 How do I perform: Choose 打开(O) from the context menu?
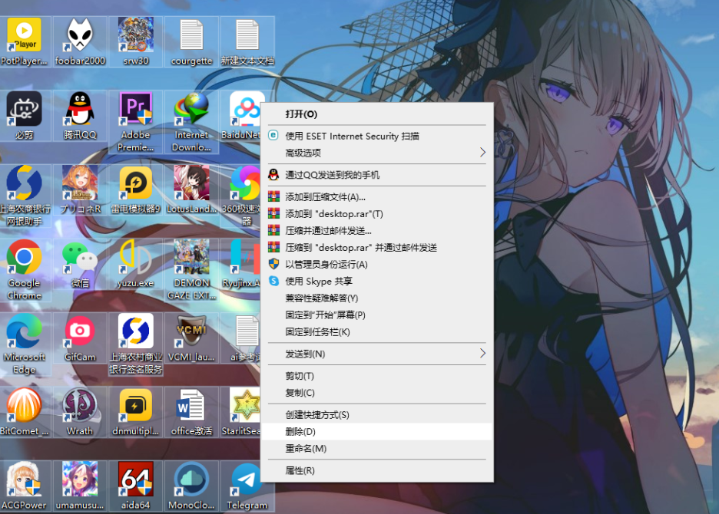[x=377, y=114]
